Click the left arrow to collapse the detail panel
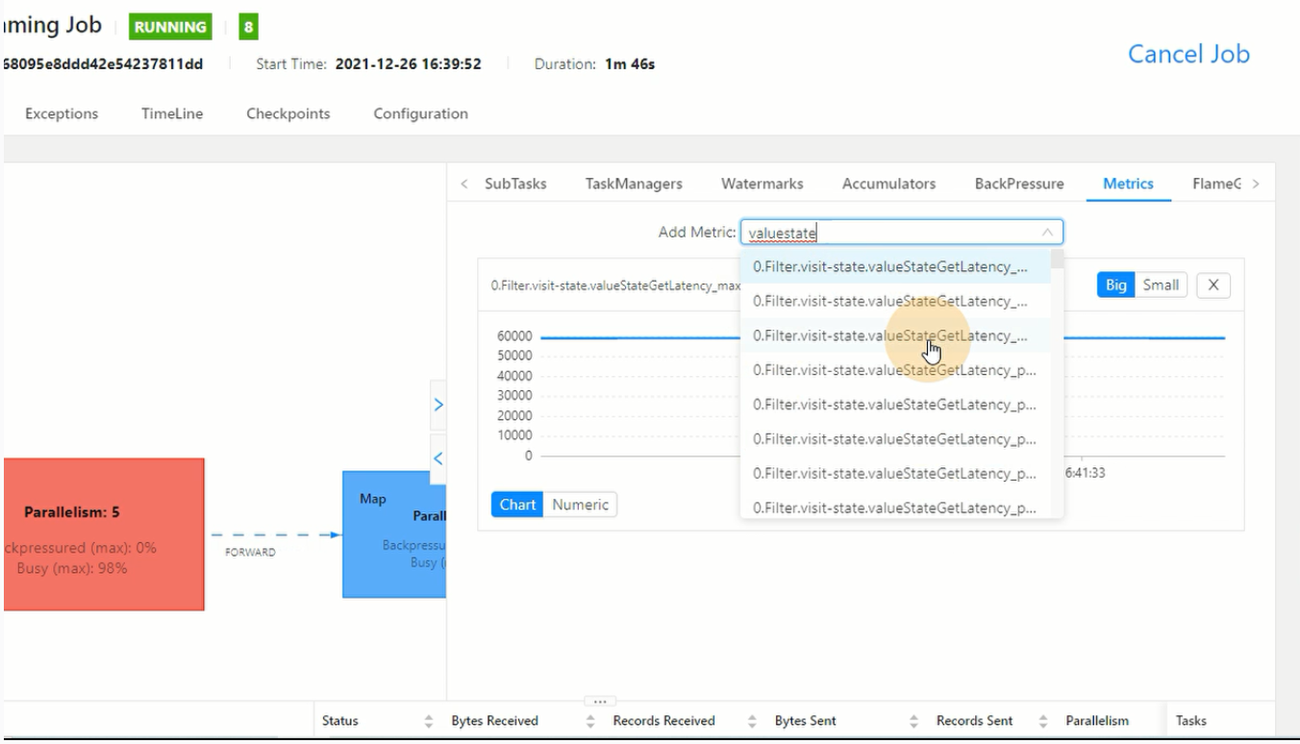1300x744 pixels. coord(439,459)
